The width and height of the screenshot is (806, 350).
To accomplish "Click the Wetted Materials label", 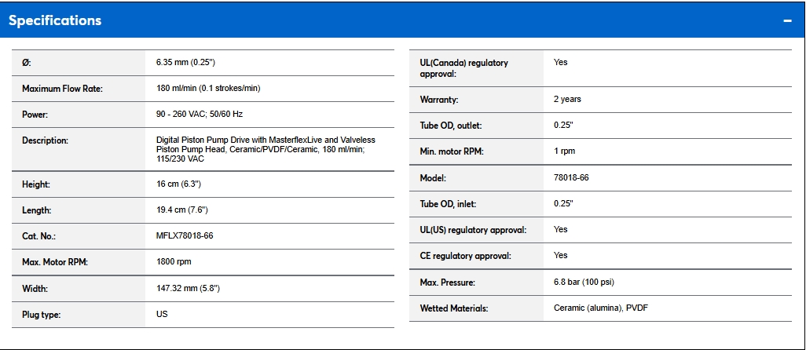I will [x=454, y=308].
